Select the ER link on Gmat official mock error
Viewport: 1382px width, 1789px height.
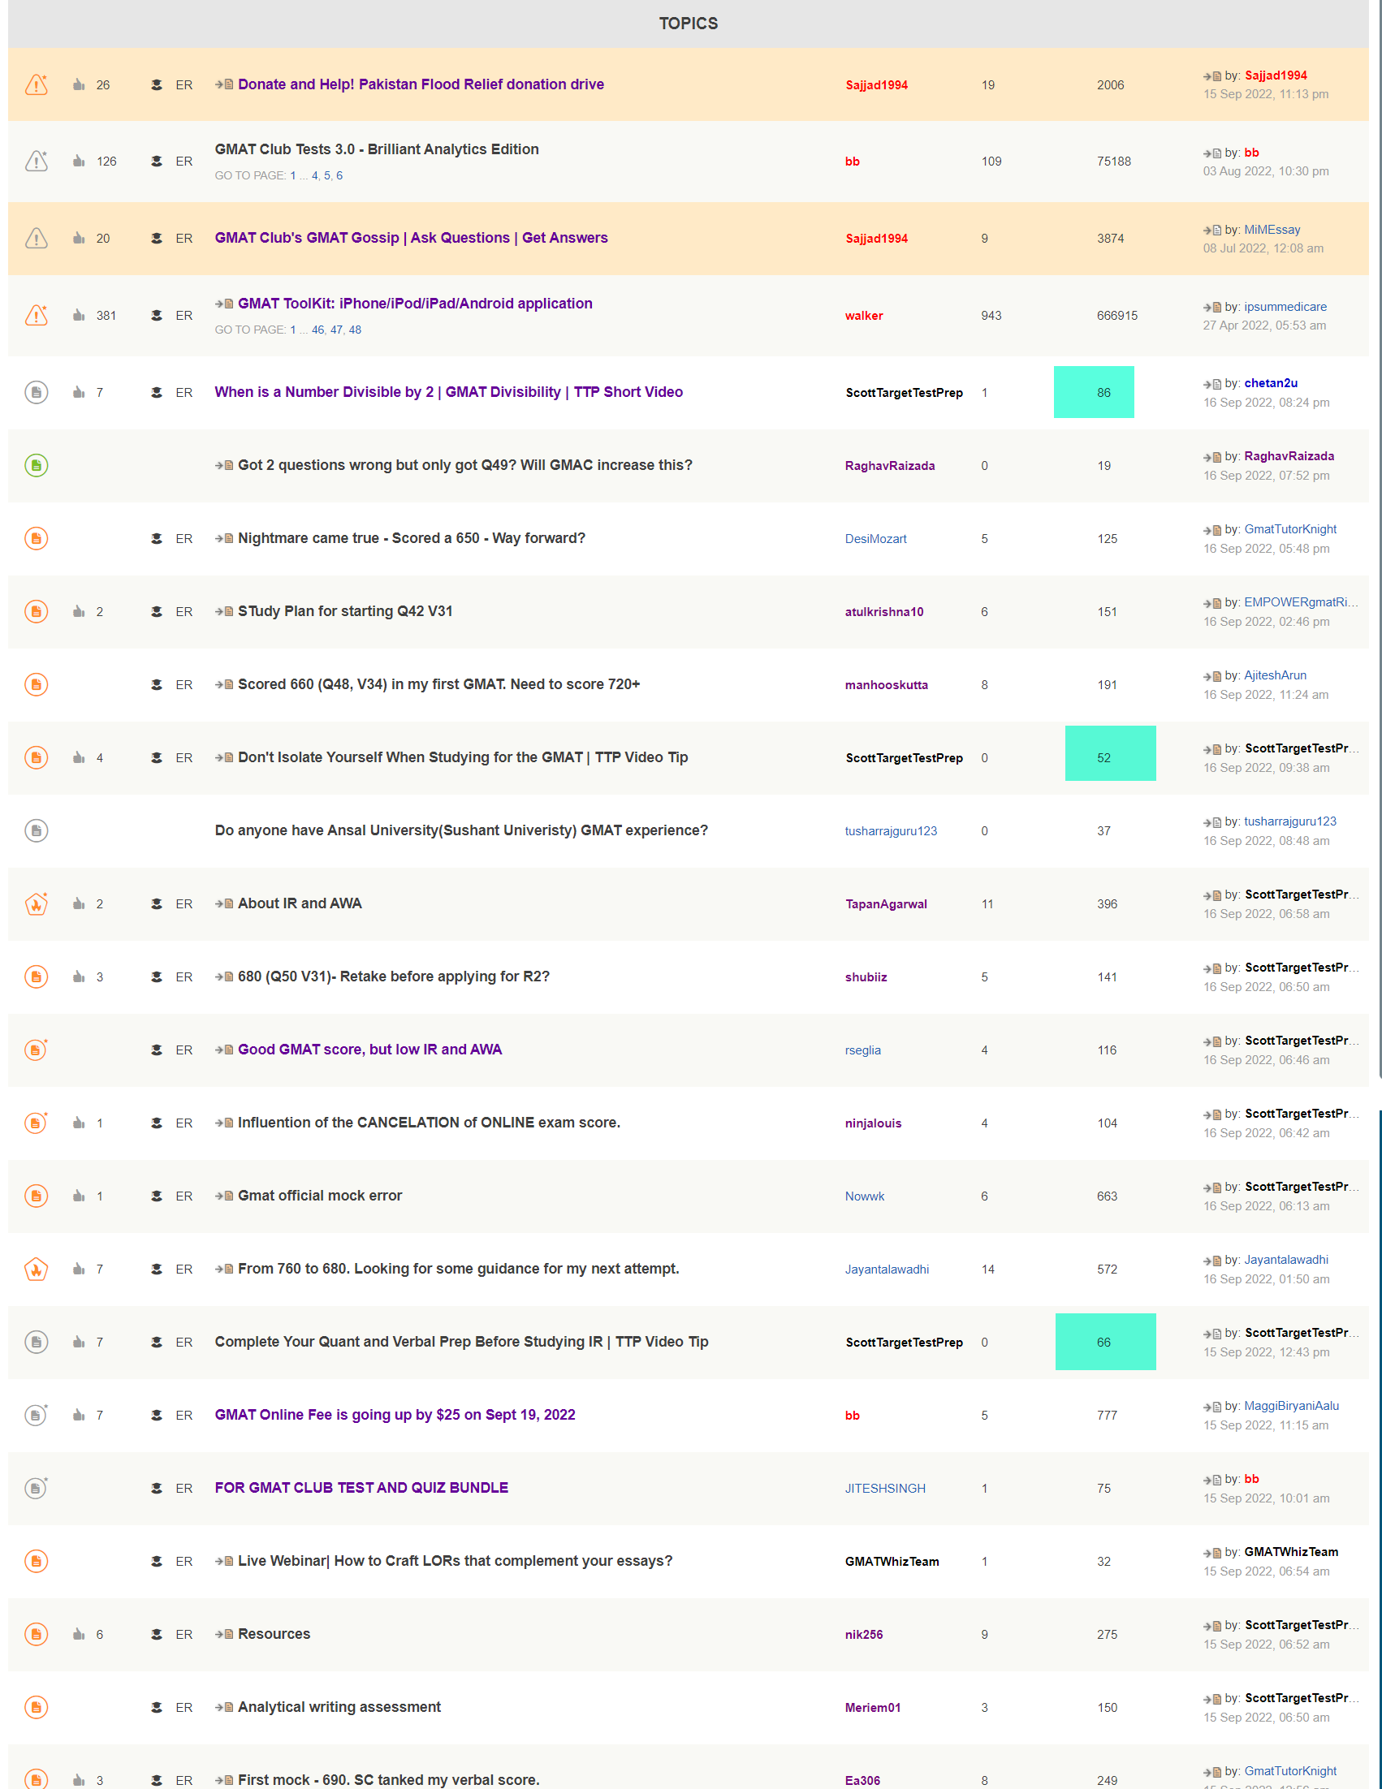[x=184, y=1196]
